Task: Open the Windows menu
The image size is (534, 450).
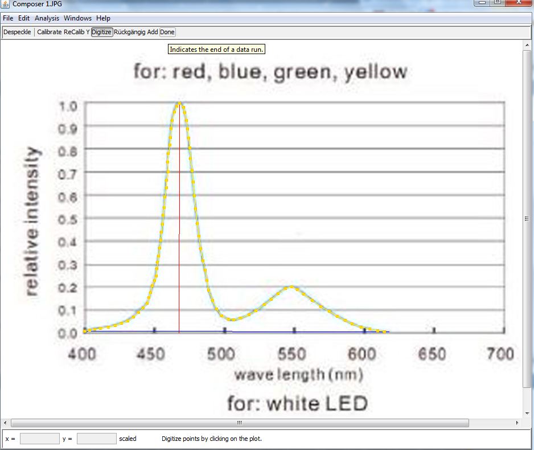Action: [77, 18]
